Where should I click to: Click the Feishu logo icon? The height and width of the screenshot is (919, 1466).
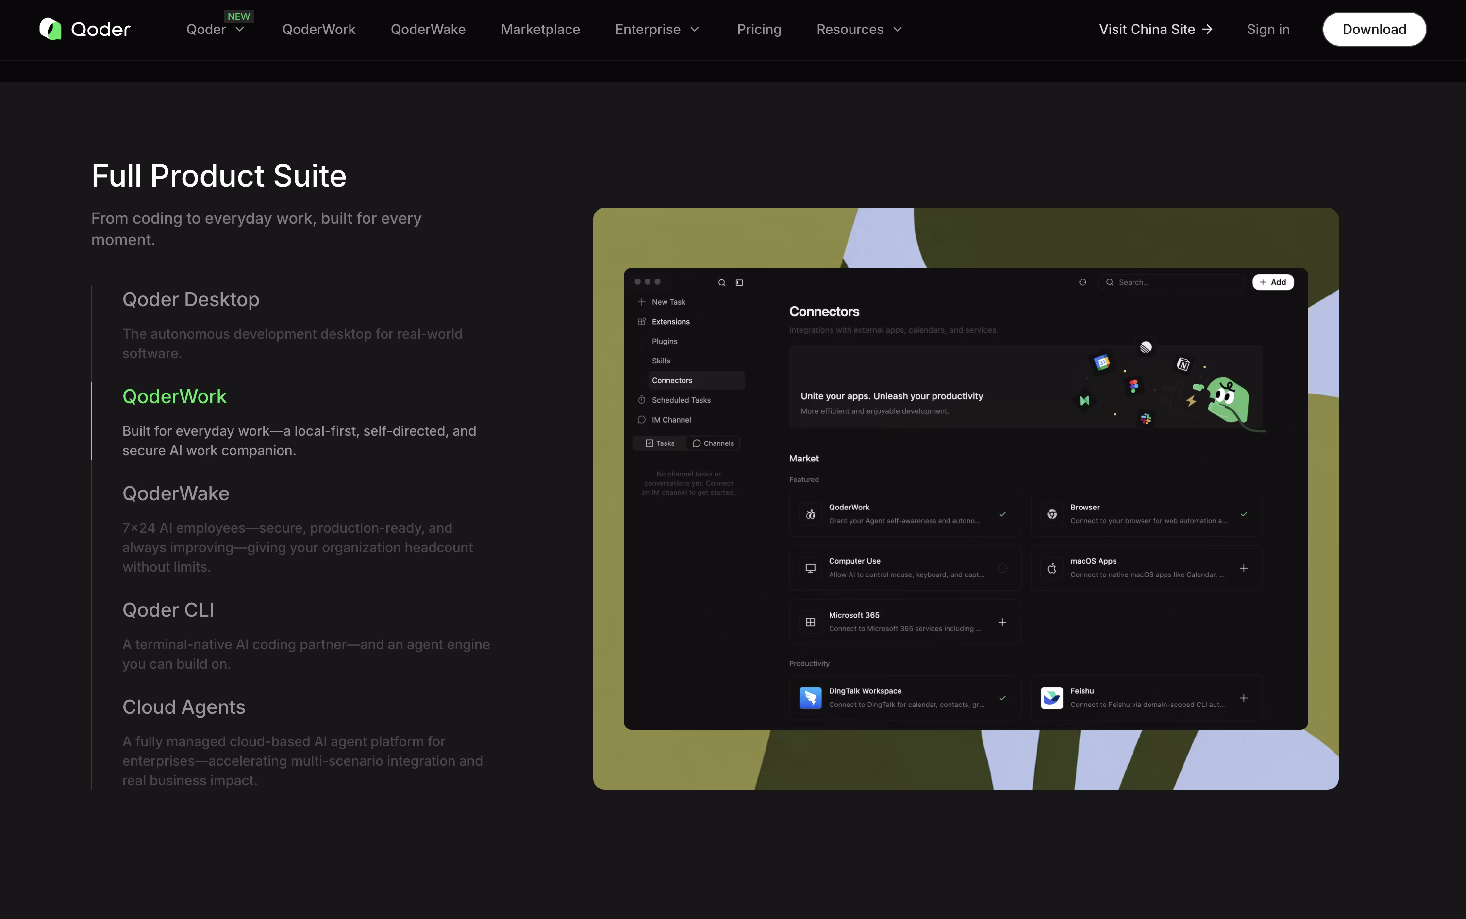1052,698
